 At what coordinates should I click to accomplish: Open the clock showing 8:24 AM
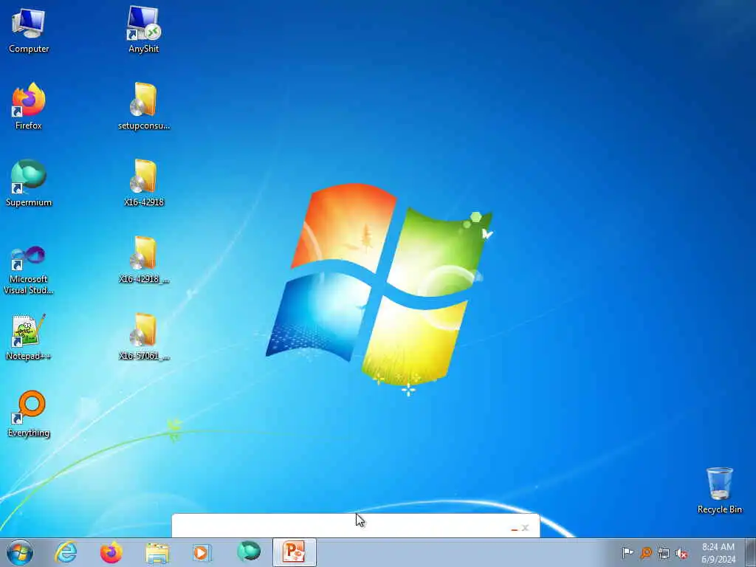coord(718,553)
